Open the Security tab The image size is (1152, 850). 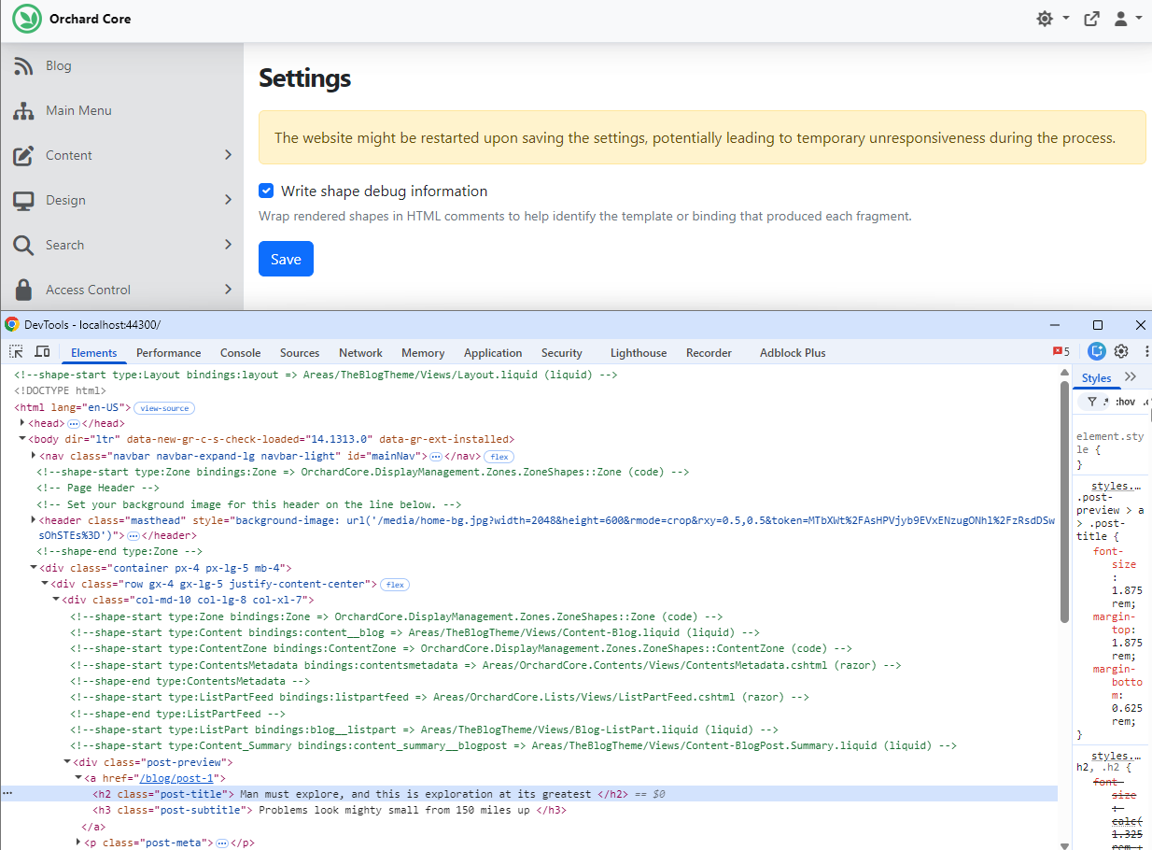562,353
